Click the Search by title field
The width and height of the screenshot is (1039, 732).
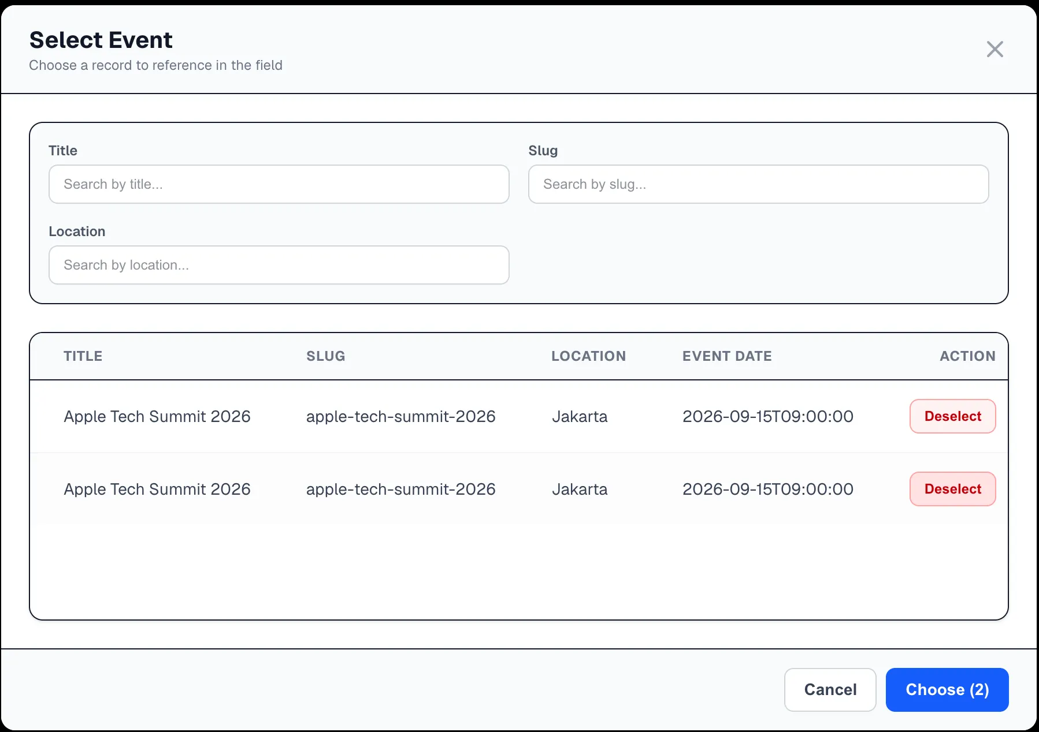point(279,184)
